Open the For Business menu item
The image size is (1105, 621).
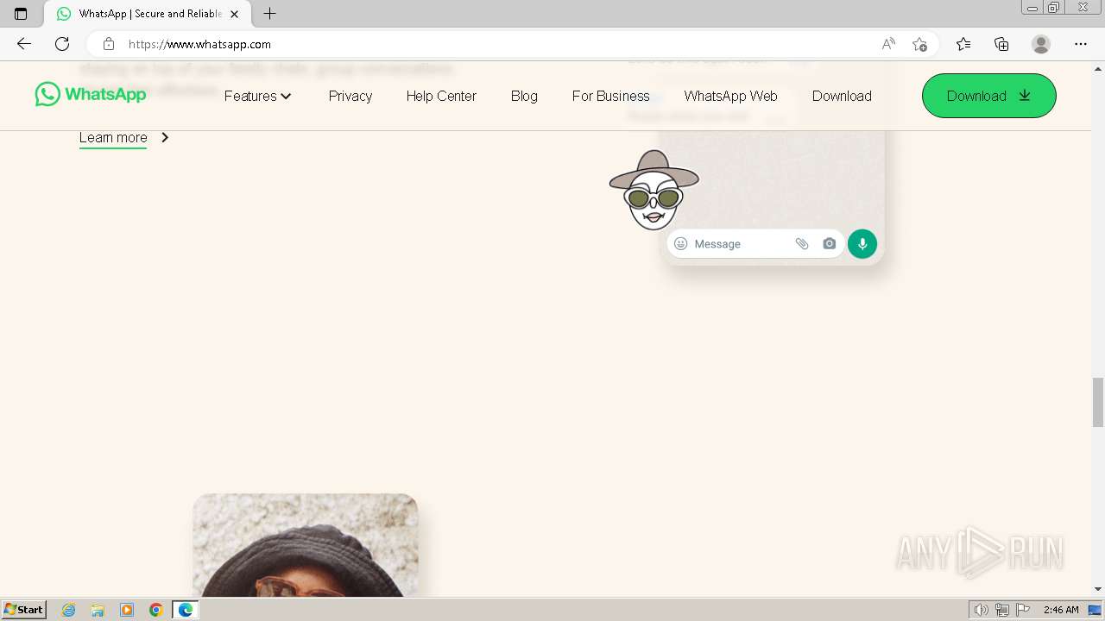610,96
